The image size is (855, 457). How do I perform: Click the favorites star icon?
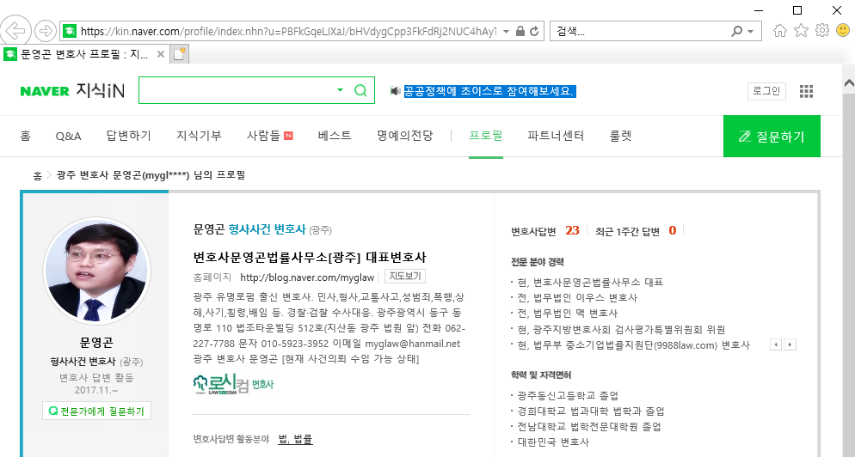801,31
